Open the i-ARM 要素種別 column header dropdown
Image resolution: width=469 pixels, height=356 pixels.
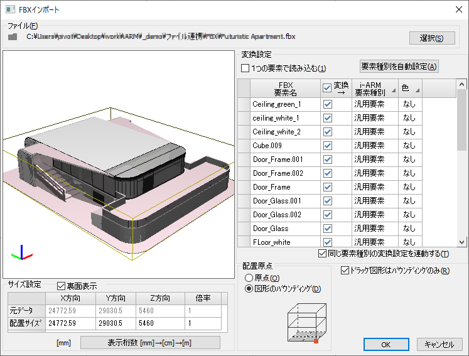[x=393, y=92]
